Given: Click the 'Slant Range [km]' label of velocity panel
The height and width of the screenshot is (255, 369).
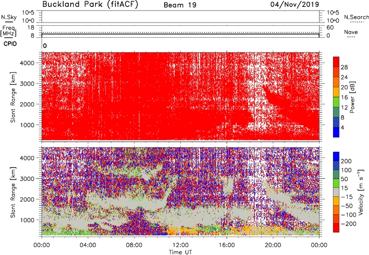Looking at the screenshot, I should tap(13, 192).
